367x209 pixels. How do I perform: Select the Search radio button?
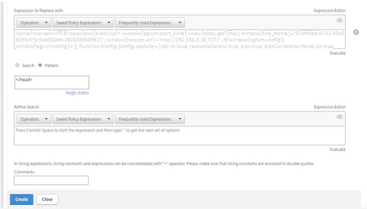coord(17,65)
